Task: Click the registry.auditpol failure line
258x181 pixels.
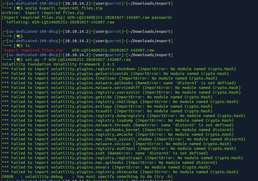Action: [x=119, y=148]
